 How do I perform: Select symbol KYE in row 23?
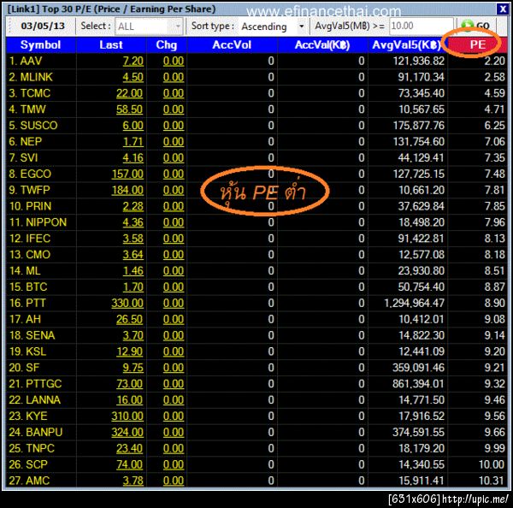37,416
